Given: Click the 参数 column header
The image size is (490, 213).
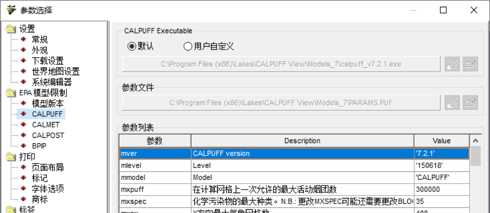Looking at the screenshot, I should [155, 141].
